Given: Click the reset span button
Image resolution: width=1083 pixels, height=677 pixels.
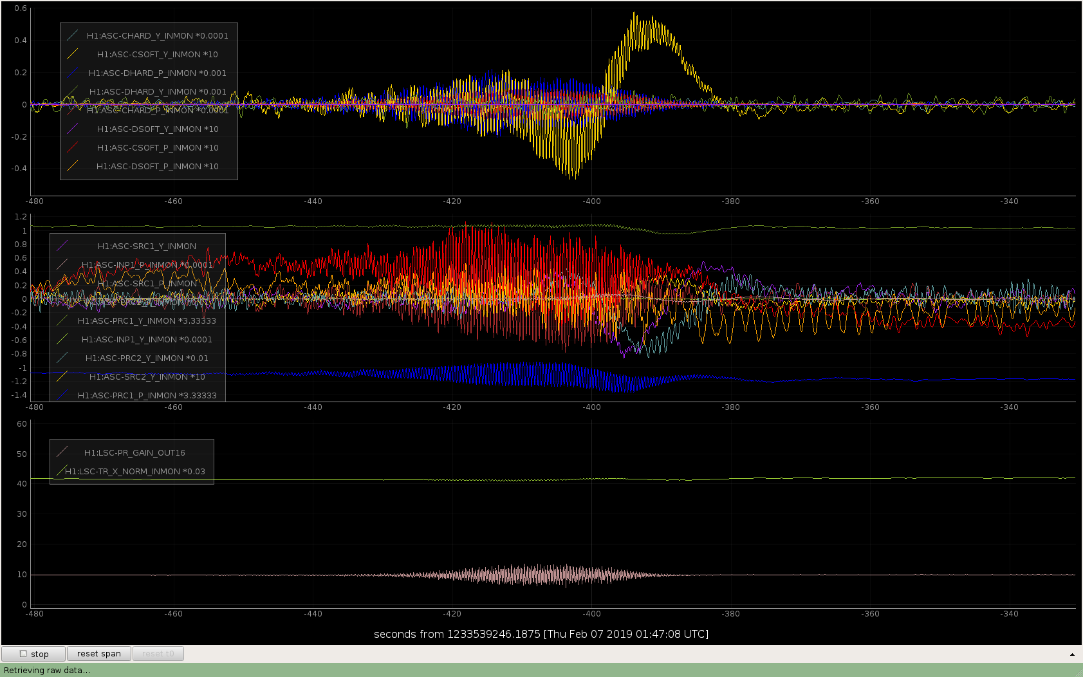Looking at the screenshot, I should (99, 654).
